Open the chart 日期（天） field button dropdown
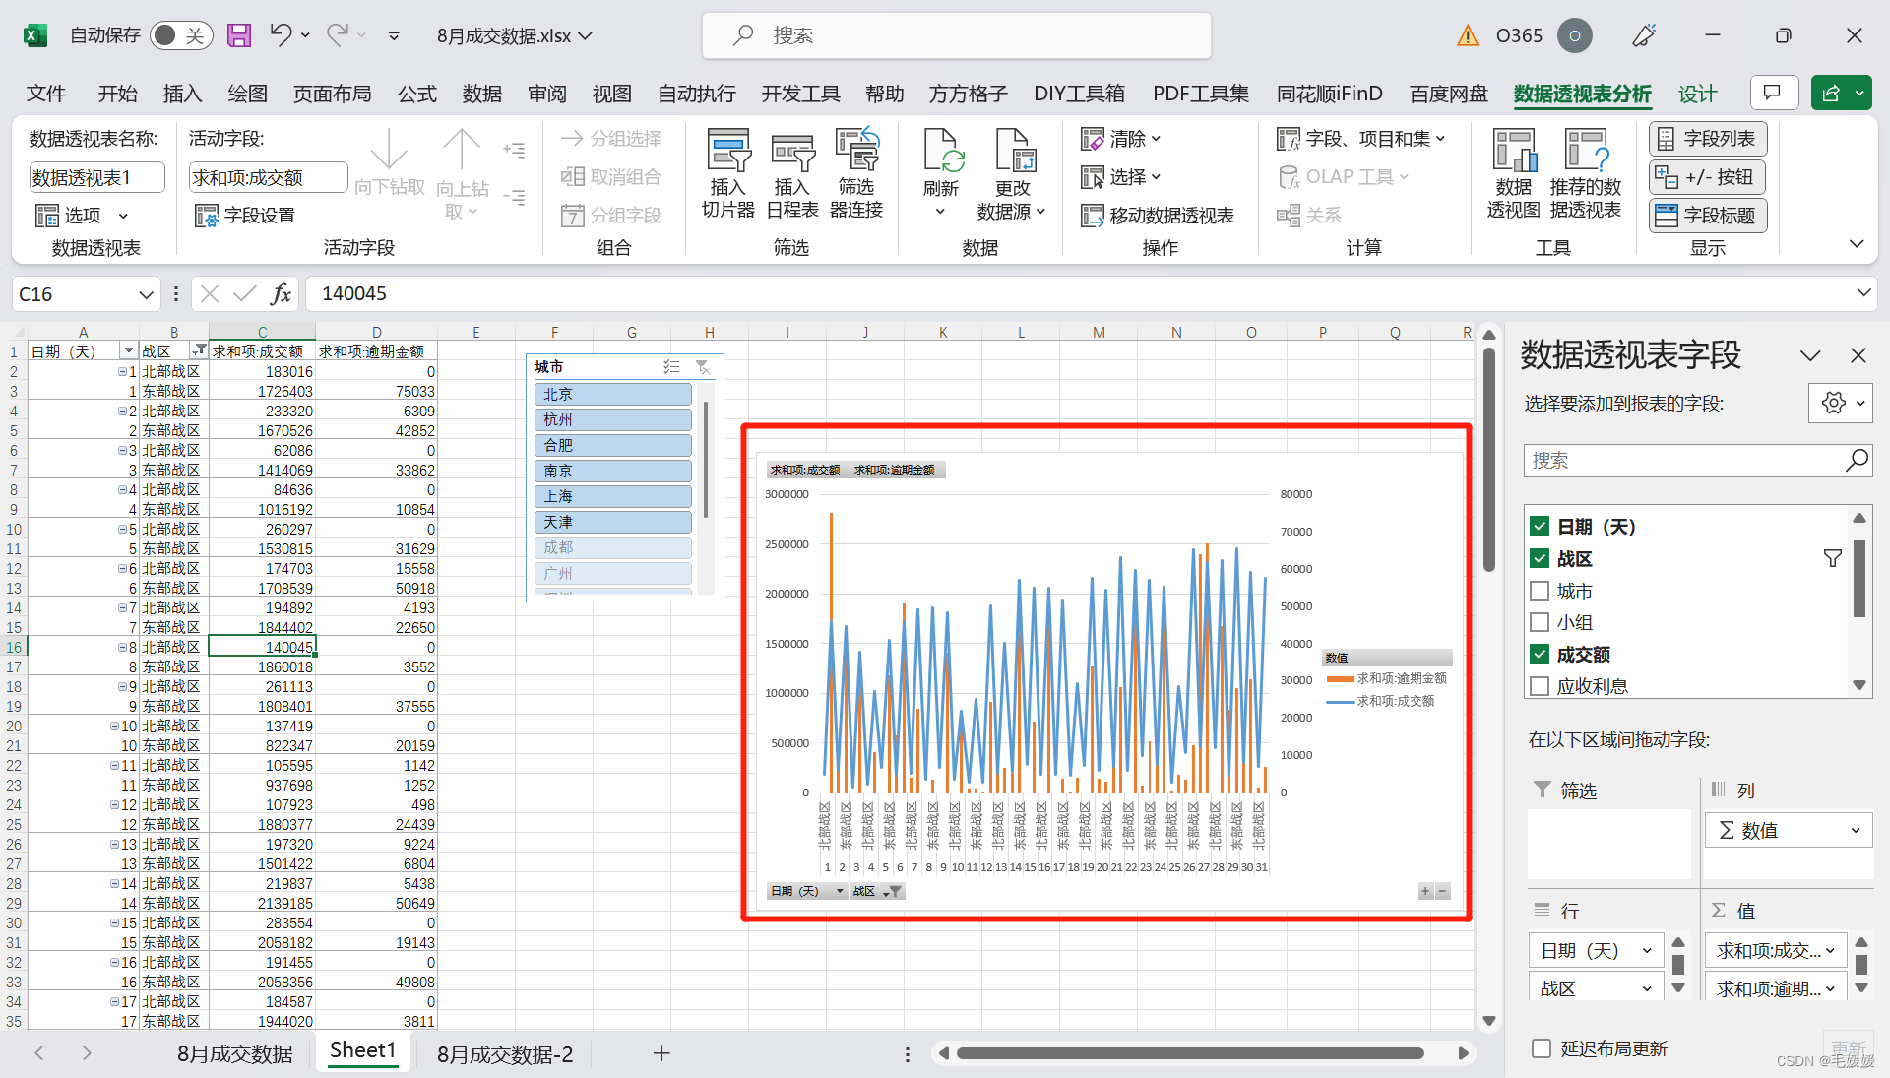Screen dimensions: 1890x1078 pos(840,891)
